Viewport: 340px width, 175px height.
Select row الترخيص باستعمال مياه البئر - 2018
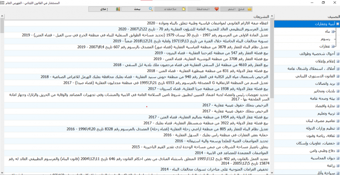tap(137, 77)
